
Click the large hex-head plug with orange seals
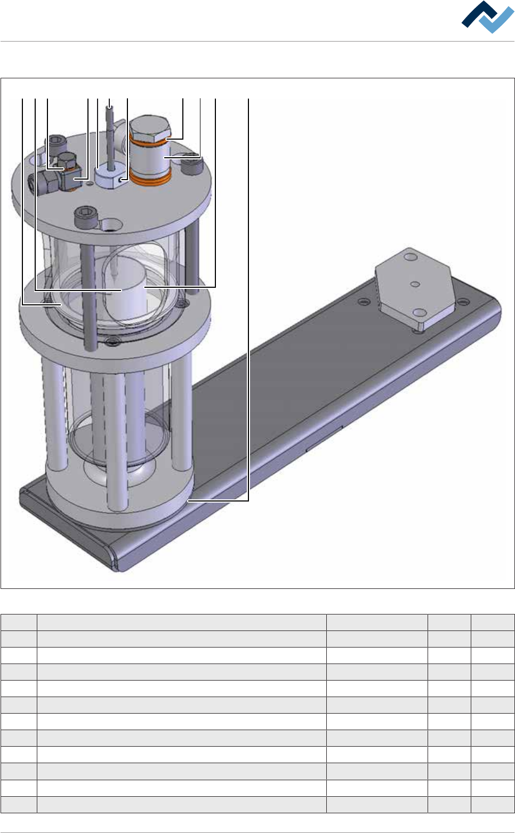click(x=150, y=150)
